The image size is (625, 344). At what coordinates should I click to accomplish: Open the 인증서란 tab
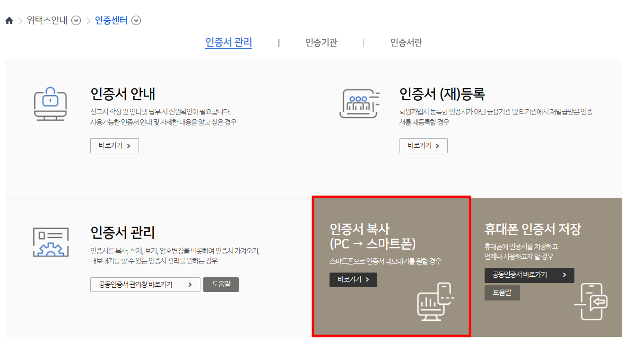click(407, 43)
